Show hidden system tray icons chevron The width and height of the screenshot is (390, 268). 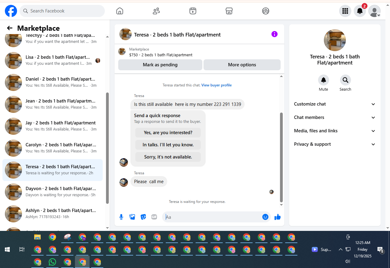pos(341,249)
